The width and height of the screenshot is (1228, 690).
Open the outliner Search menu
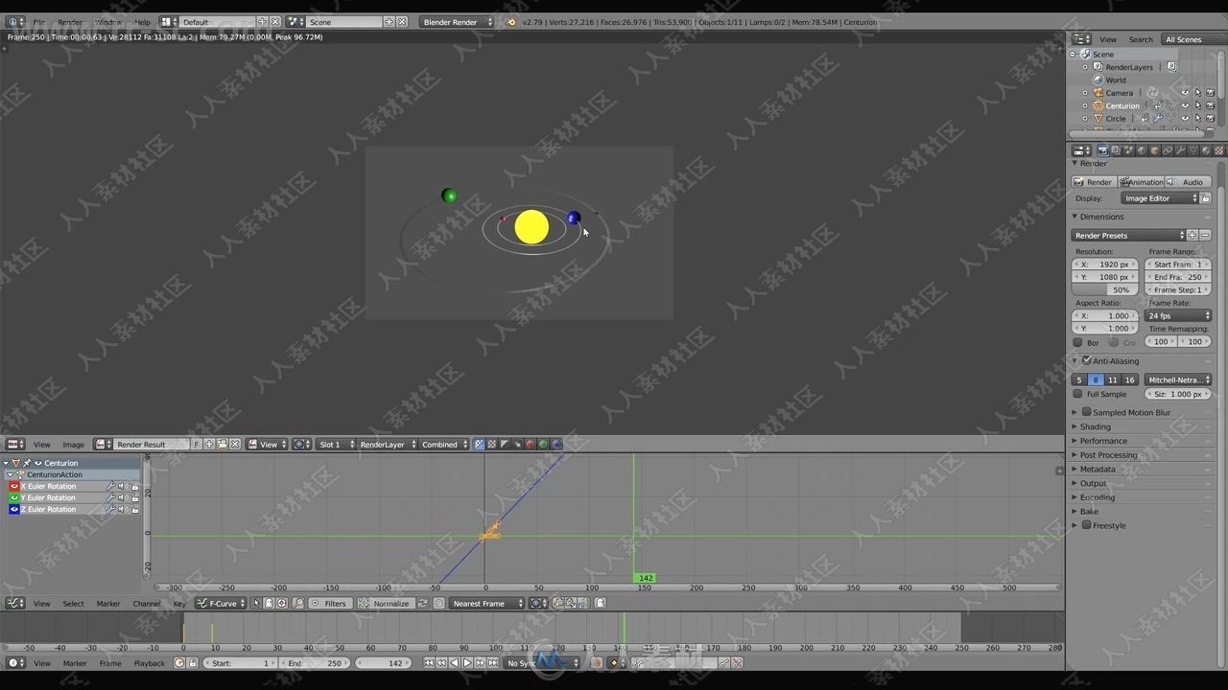pos(1141,39)
